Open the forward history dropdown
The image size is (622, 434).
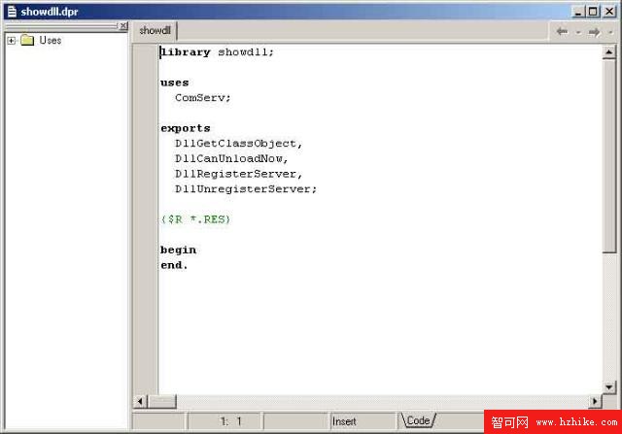pyautogui.click(x=611, y=32)
